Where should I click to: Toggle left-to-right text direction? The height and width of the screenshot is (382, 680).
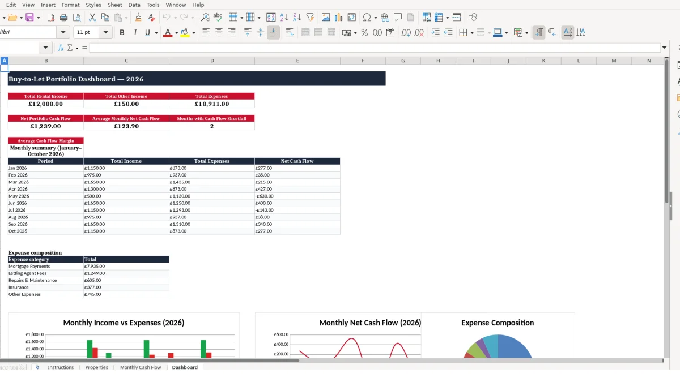(x=539, y=33)
